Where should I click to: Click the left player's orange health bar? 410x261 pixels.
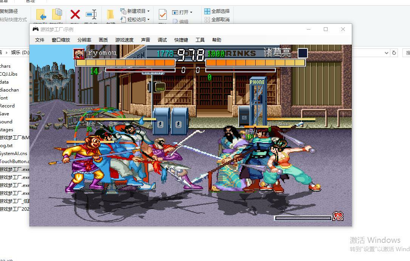pyautogui.click(x=125, y=63)
